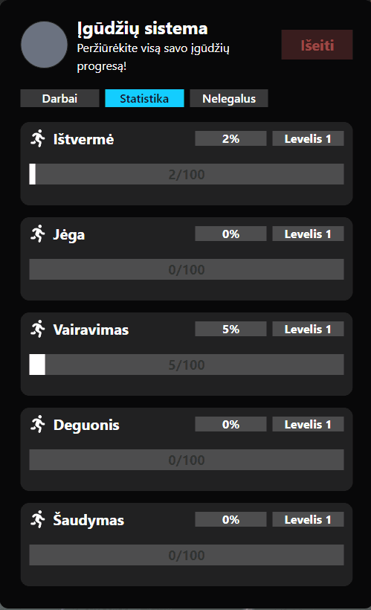
Task: Open the Nelegalus tab
Action: point(229,98)
